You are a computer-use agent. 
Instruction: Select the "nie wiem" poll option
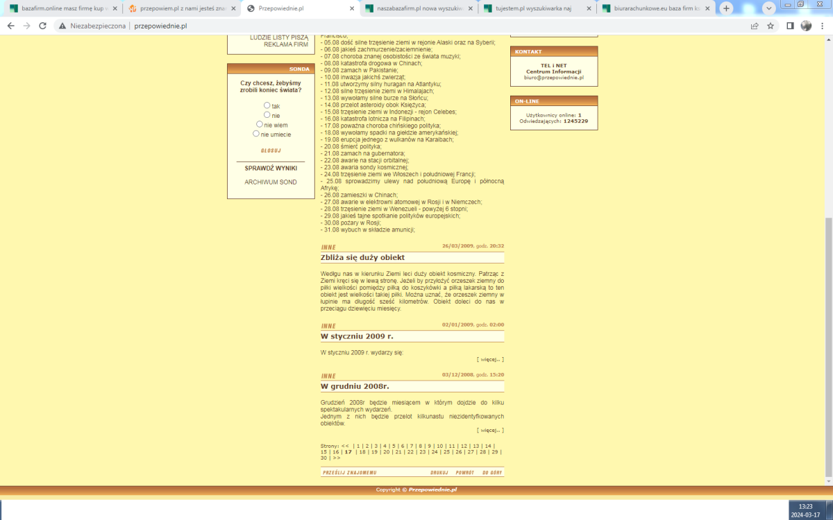260,125
